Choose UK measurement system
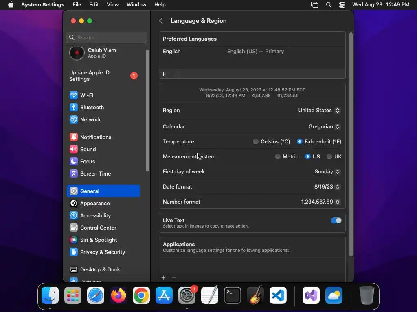 tap(329, 156)
